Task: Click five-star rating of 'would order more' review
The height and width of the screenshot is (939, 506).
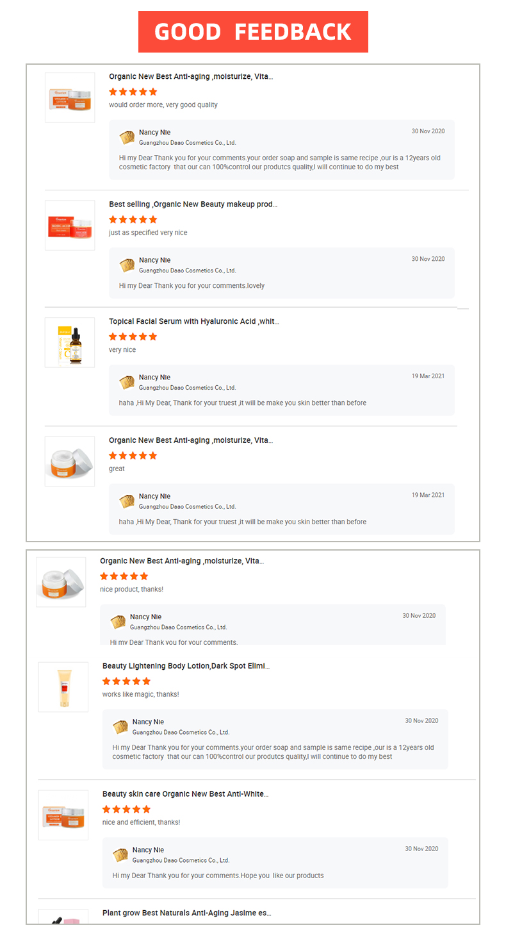Action: pos(133,92)
